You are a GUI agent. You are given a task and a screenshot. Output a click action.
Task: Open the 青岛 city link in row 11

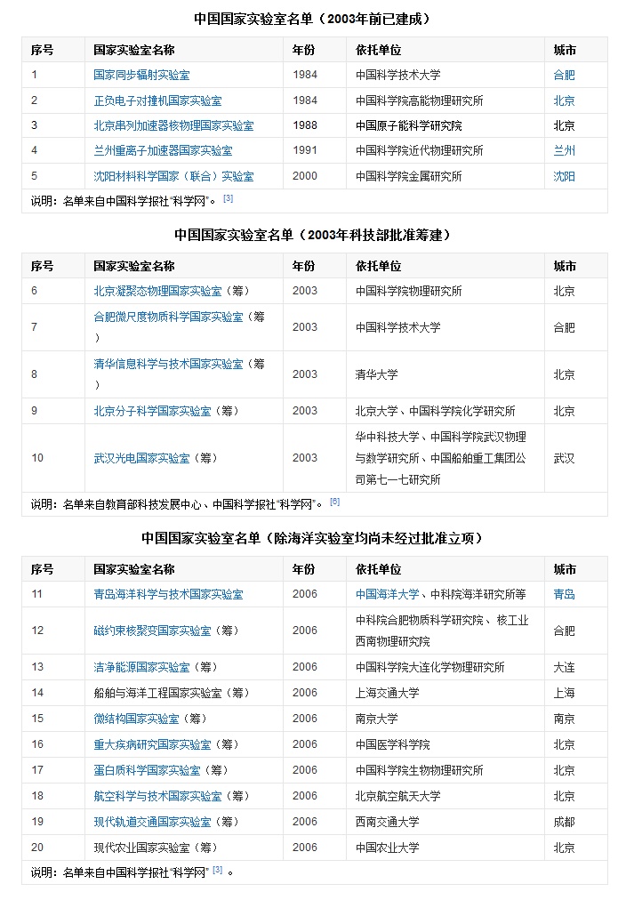[564, 594]
